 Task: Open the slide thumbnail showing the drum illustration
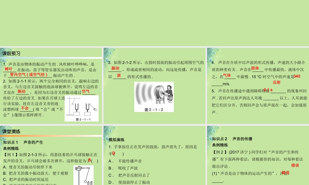point(154,86)
